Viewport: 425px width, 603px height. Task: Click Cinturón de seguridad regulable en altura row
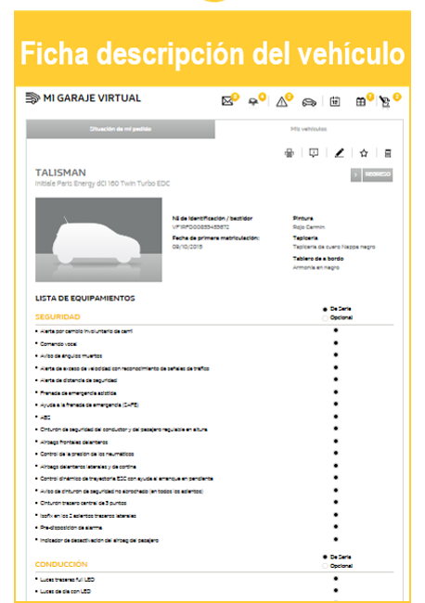tap(214, 430)
